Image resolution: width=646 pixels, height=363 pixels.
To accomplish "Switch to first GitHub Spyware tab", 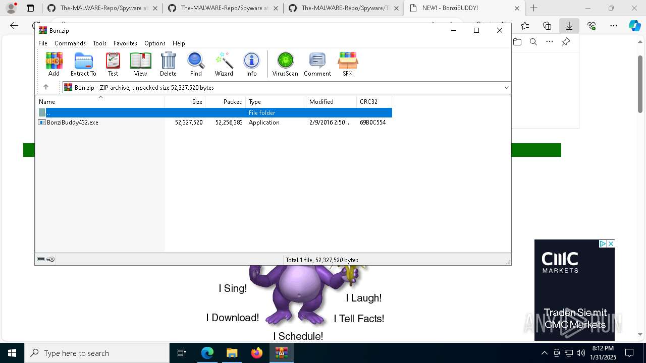I will pyautogui.click(x=103, y=8).
